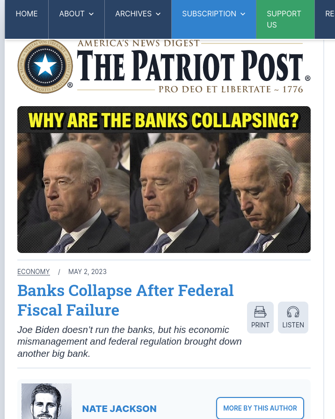Click The Patriot Post title banner
Image resolution: width=335 pixels, height=419 pixels.
(x=194, y=66)
